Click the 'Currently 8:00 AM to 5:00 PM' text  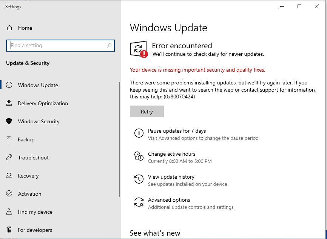click(x=180, y=161)
